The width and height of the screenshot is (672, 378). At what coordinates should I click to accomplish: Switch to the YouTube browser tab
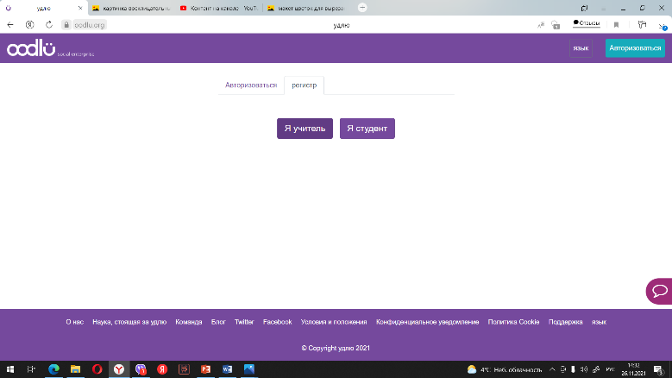pyautogui.click(x=219, y=8)
